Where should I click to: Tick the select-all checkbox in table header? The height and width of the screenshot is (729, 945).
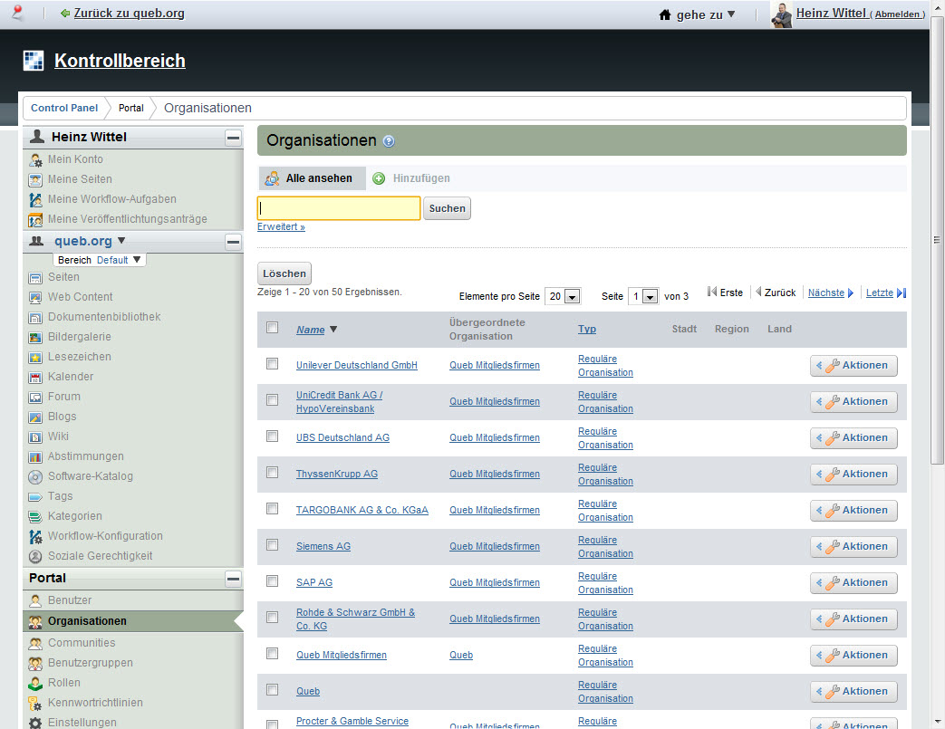click(272, 328)
